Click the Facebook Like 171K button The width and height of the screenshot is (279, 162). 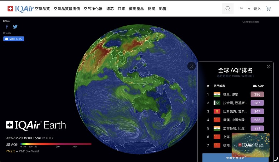[x=14, y=39]
